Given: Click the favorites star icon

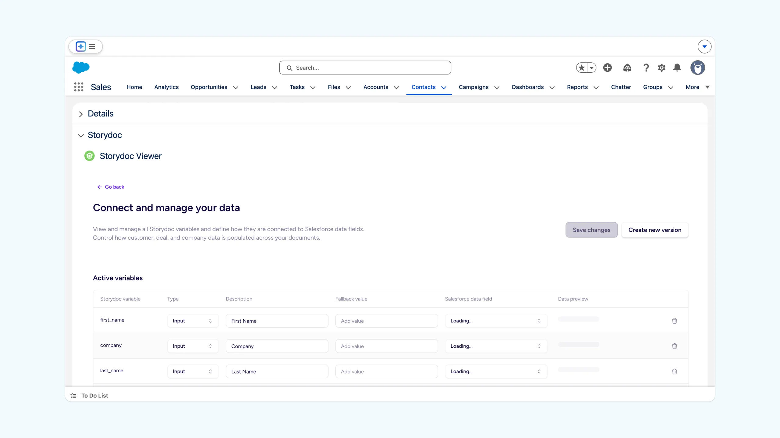Looking at the screenshot, I should (x=582, y=68).
